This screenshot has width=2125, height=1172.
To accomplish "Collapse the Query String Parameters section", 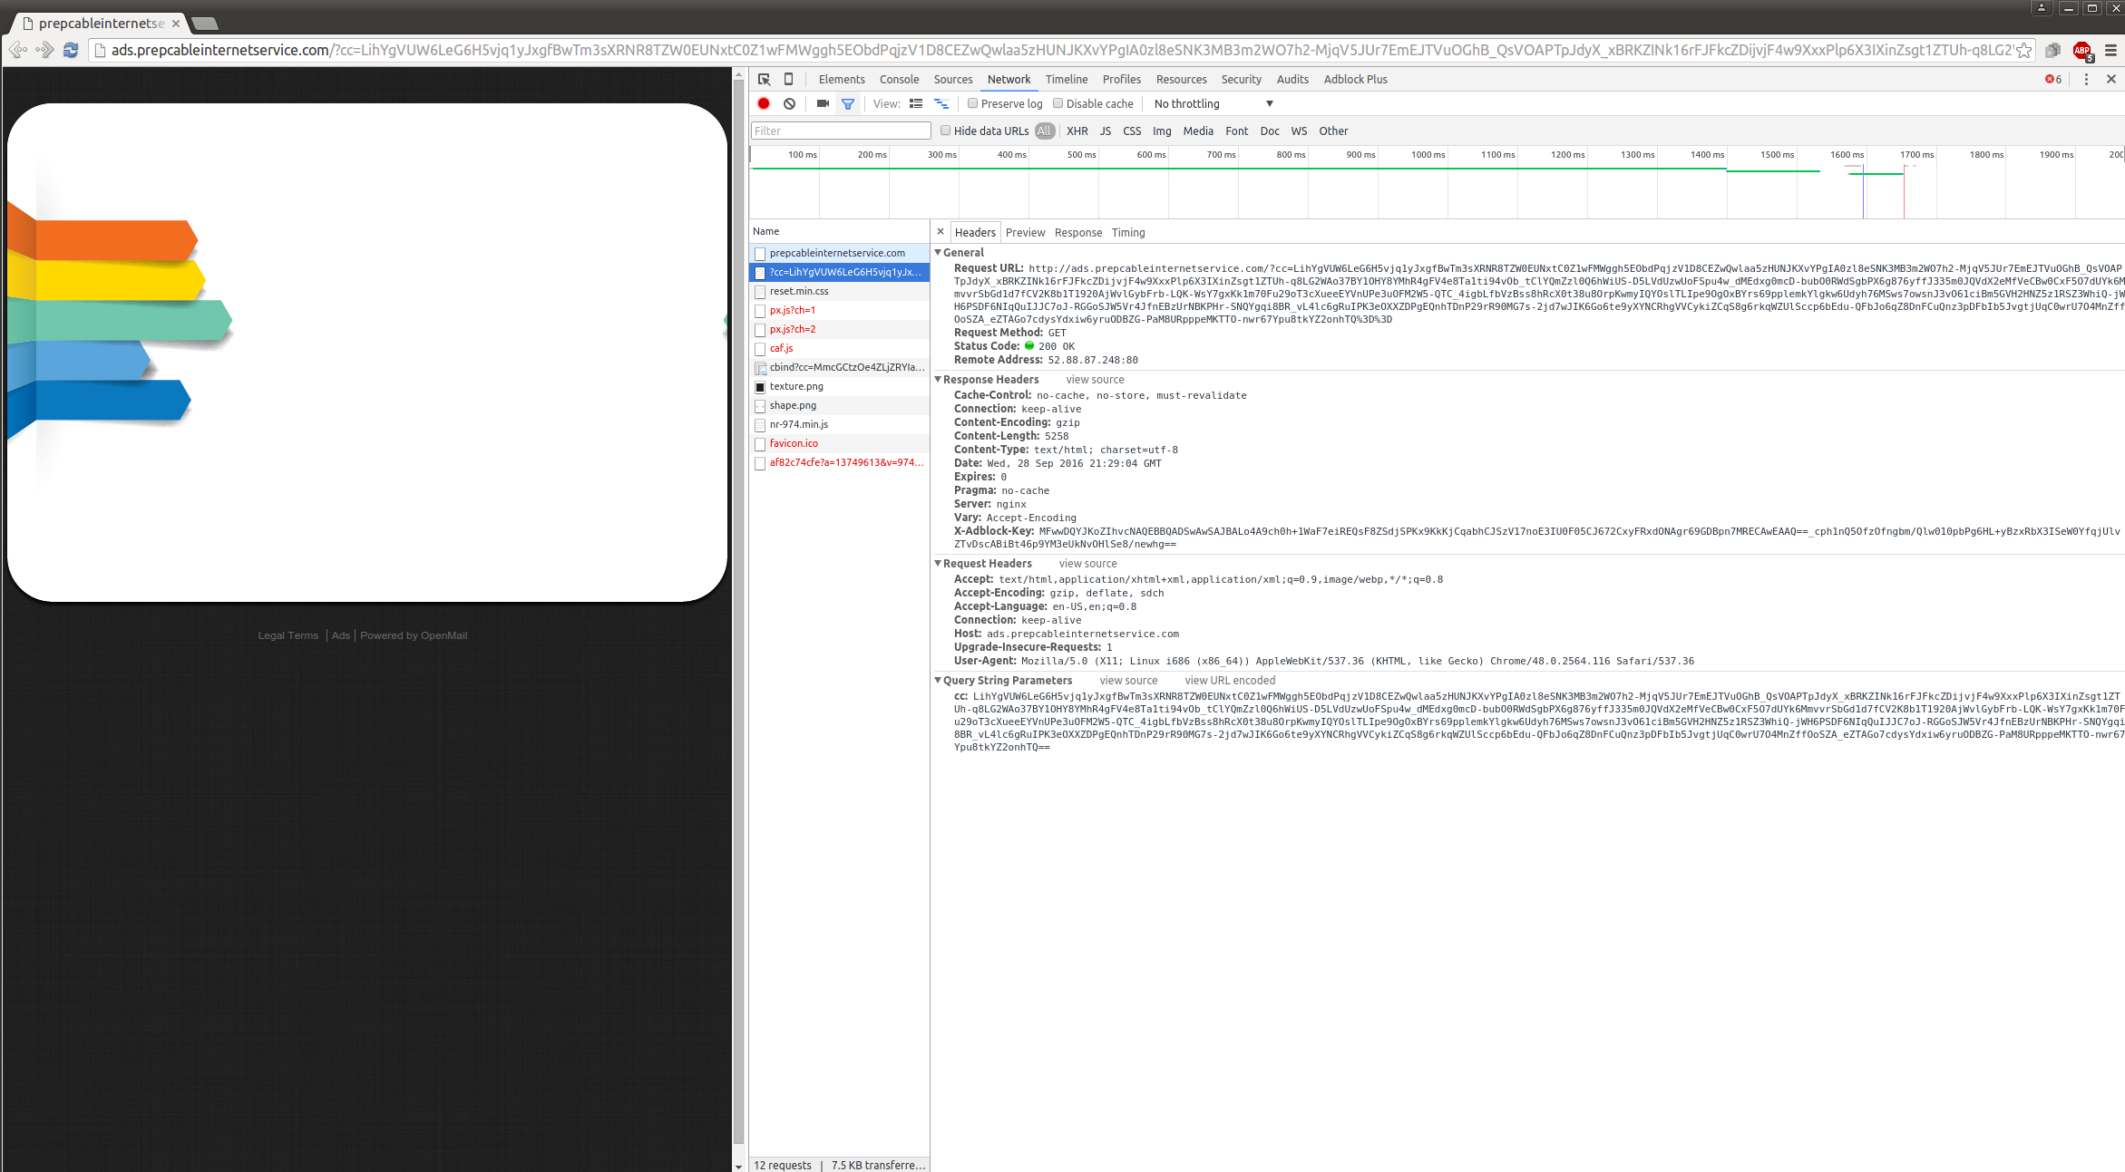I will [x=939, y=681].
